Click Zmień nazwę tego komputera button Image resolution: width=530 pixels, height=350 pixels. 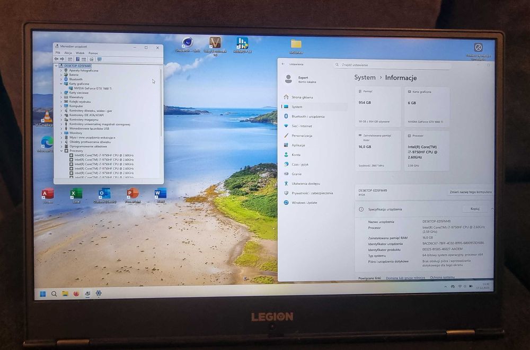pos(471,192)
